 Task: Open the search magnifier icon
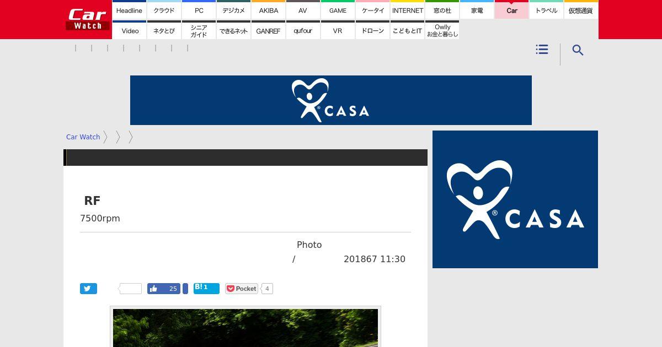(x=578, y=50)
